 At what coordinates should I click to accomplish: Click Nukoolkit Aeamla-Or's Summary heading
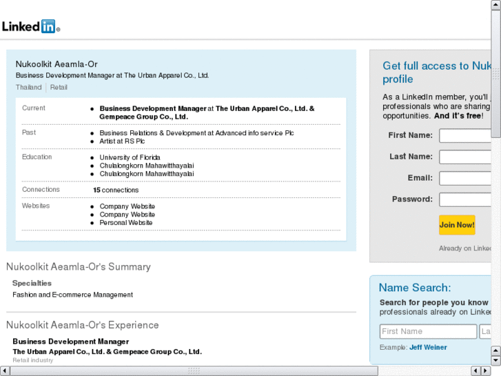pos(79,267)
